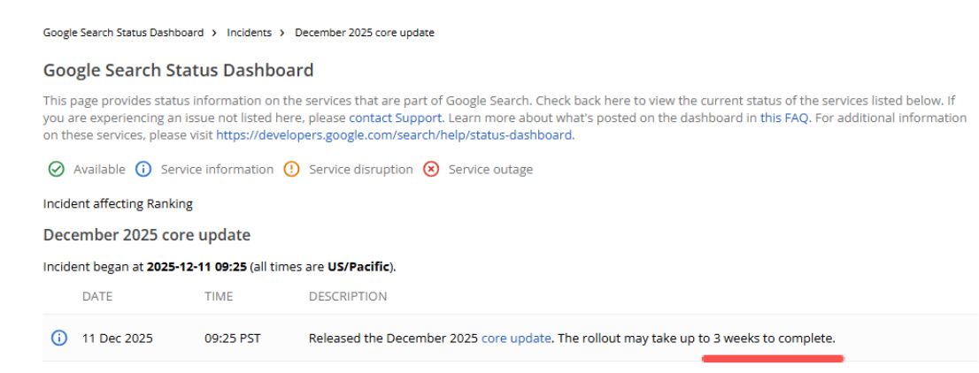Screen dimensions: 979x373
Task: Click the green Available checkmark icon
Action: [x=56, y=169]
